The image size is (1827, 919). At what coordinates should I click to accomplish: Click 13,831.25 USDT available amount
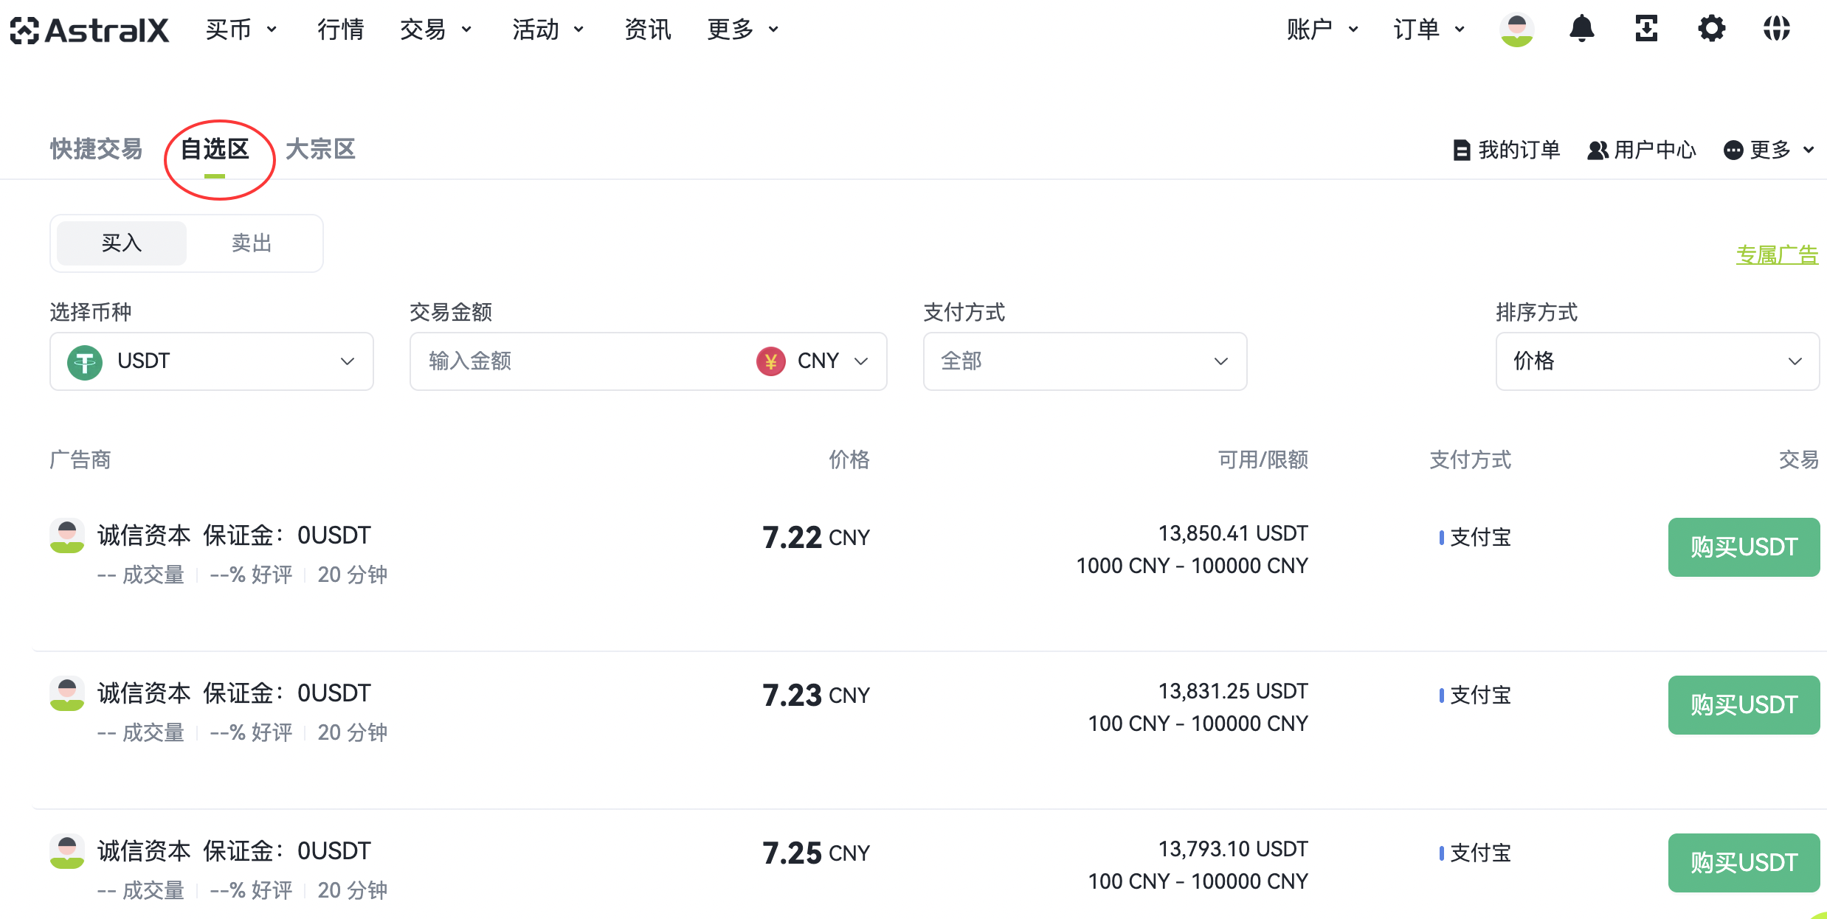1233,691
